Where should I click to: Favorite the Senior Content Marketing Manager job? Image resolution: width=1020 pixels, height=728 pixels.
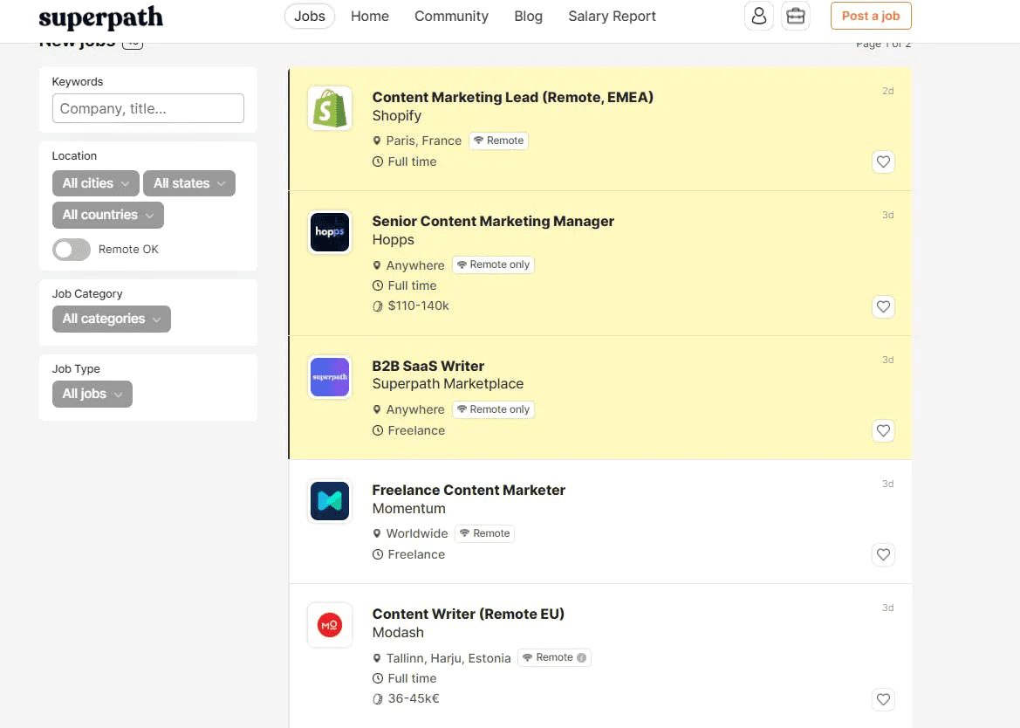tap(883, 306)
